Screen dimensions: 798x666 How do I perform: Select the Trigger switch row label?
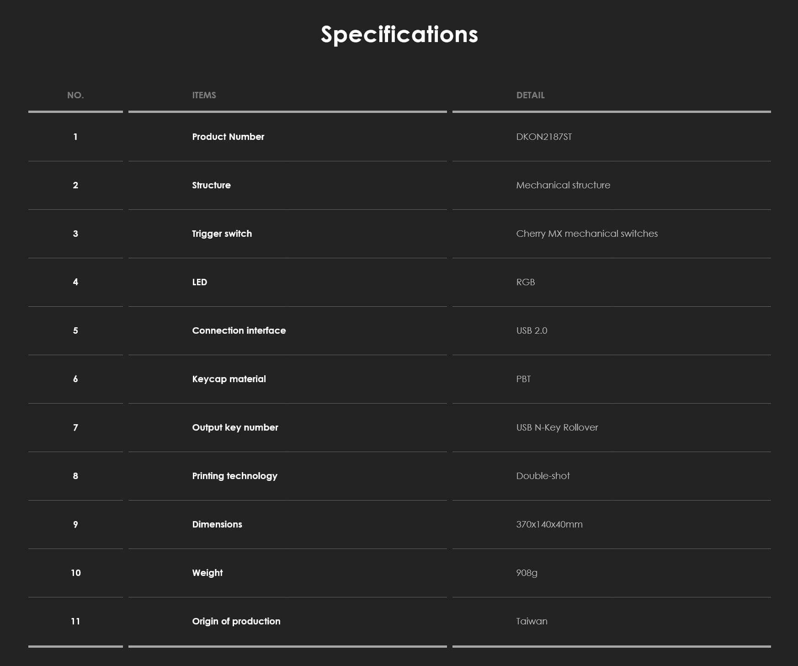pyautogui.click(x=222, y=234)
